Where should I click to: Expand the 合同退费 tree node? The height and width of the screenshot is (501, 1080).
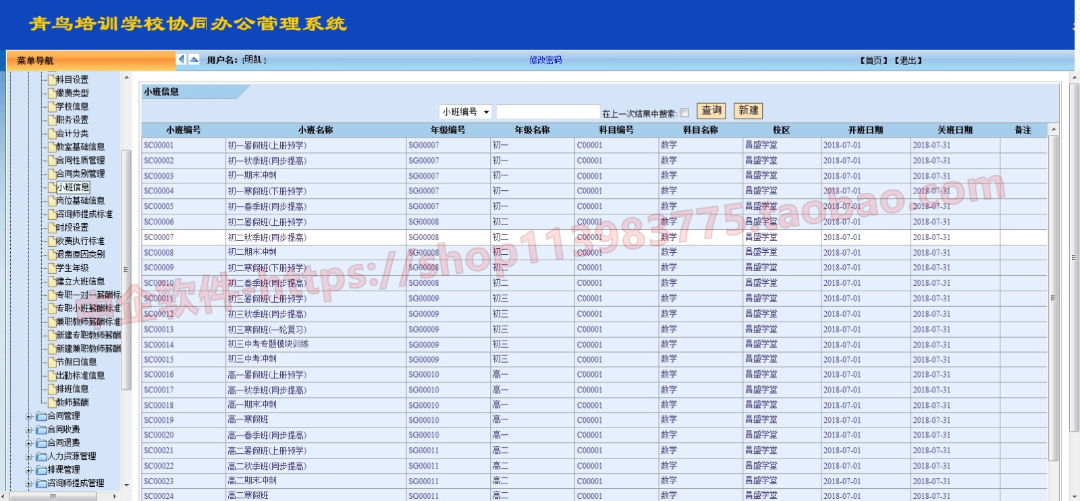(x=28, y=444)
